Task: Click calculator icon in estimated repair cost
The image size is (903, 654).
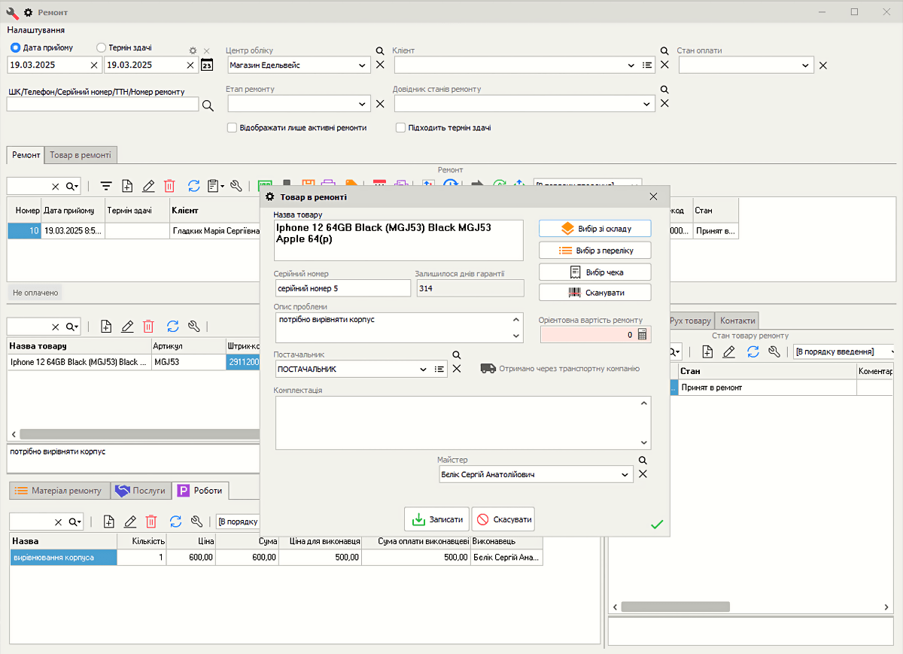Action: coord(642,335)
